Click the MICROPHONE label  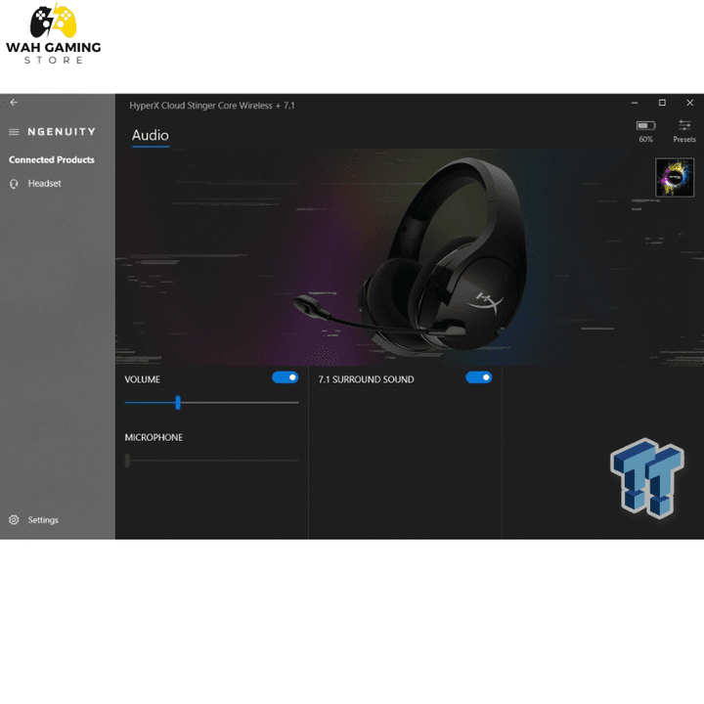(154, 438)
